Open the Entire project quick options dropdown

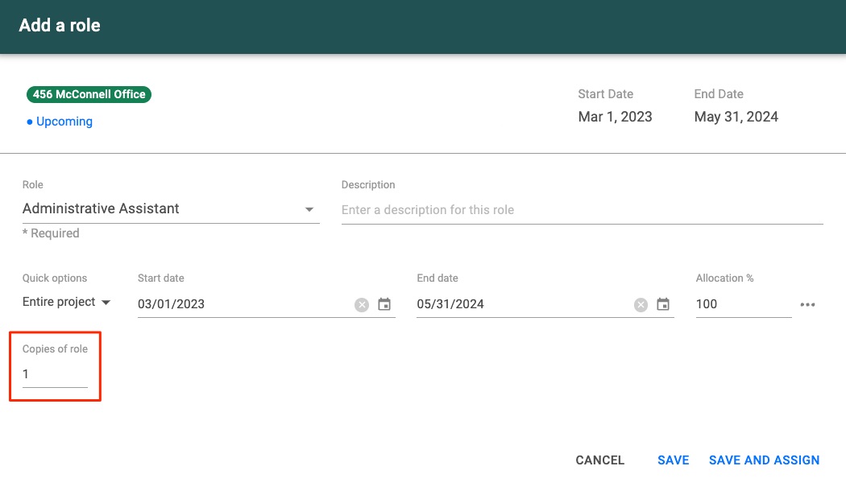pyautogui.click(x=67, y=303)
